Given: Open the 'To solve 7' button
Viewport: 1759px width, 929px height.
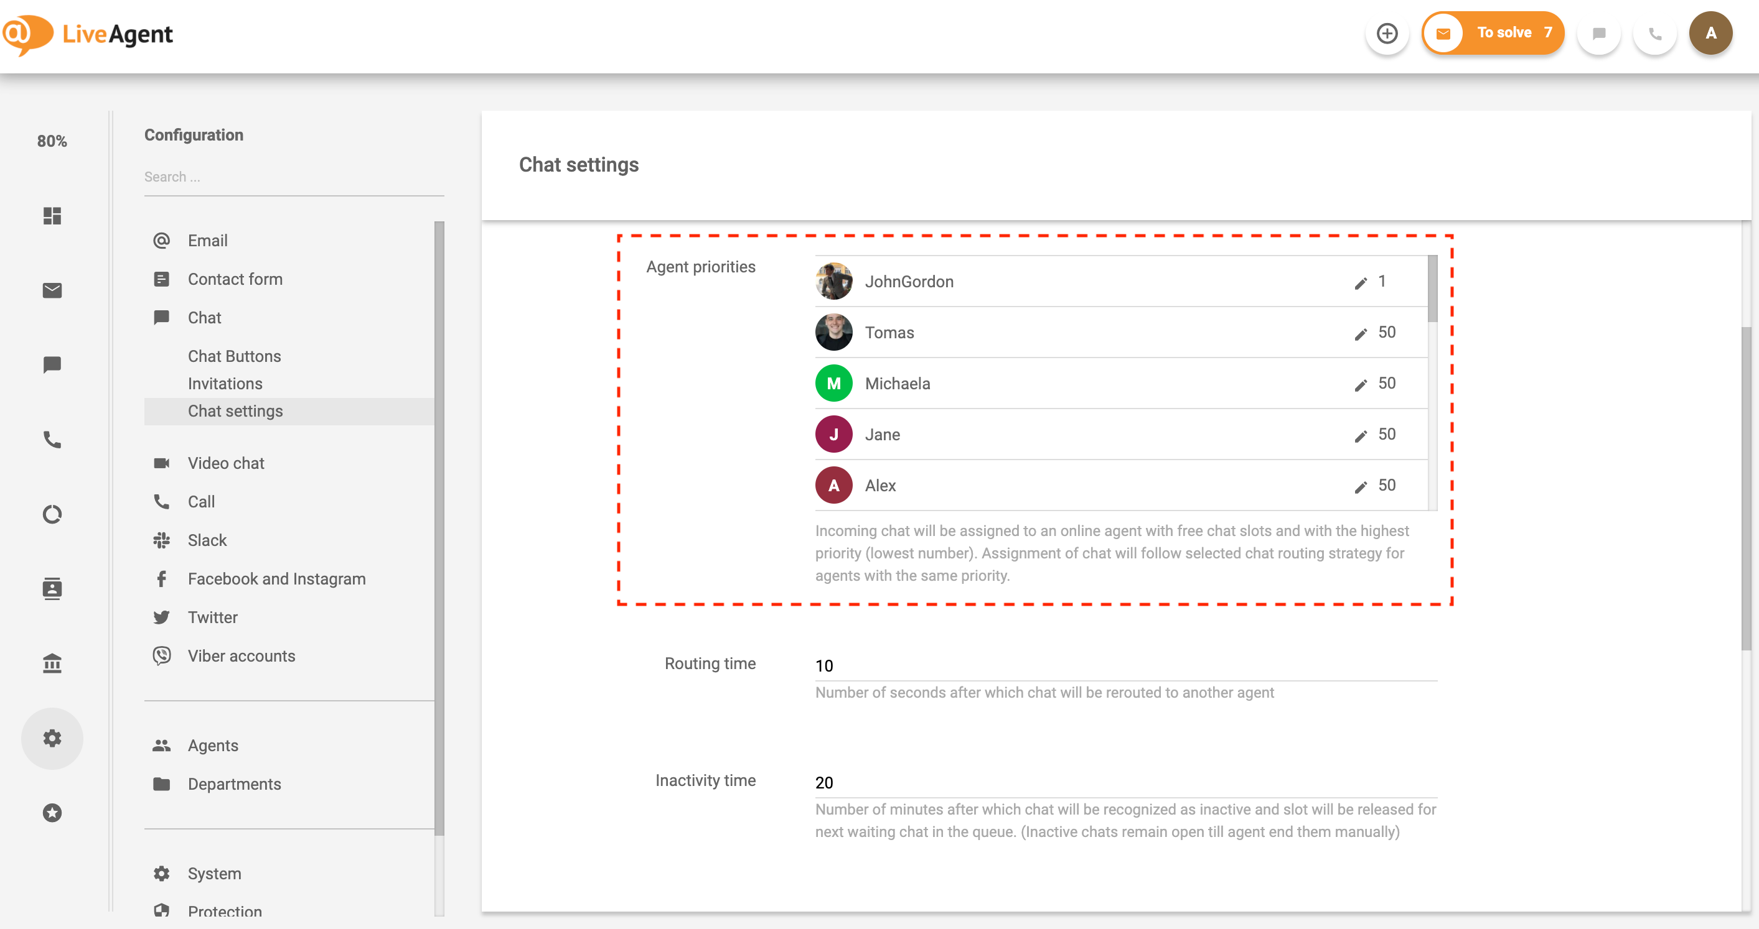Looking at the screenshot, I should (x=1493, y=32).
